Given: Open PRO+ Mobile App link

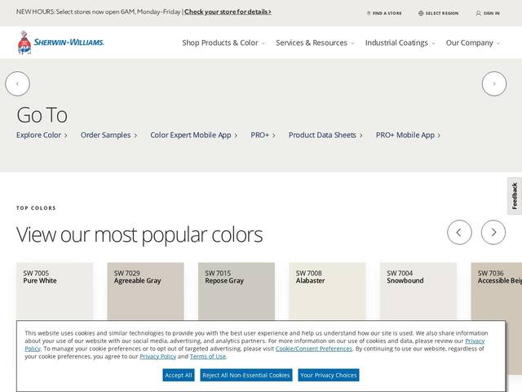Looking at the screenshot, I should coord(408,135).
